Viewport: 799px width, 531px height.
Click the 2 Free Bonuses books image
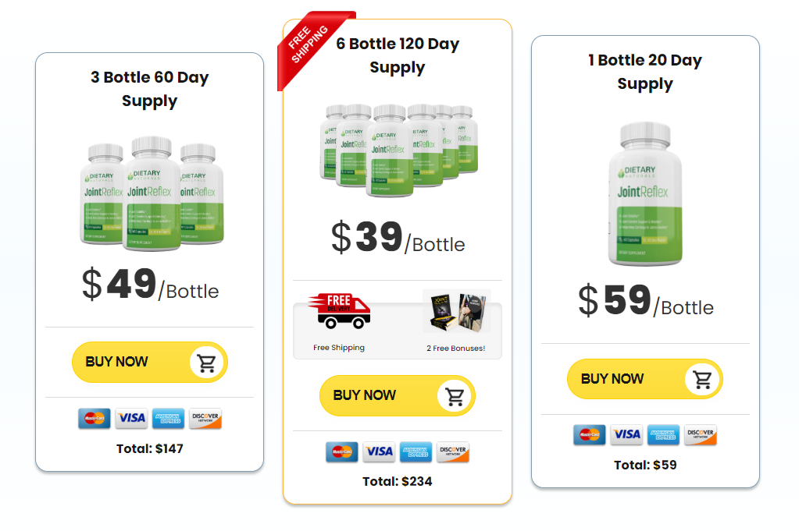tap(458, 312)
